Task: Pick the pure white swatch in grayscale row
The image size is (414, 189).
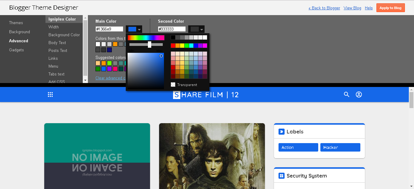Action: [205, 37]
